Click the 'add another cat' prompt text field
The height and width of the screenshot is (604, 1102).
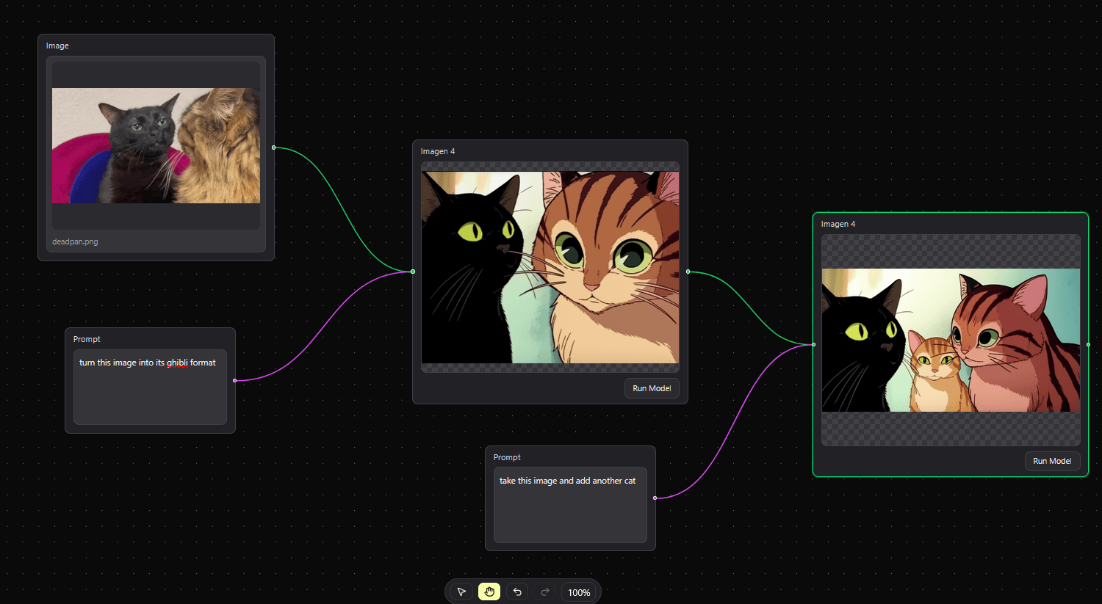coord(570,505)
